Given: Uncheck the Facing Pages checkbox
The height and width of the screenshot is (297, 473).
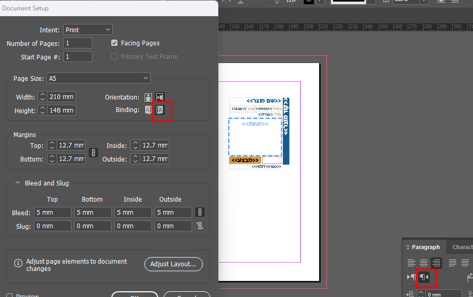Looking at the screenshot, I should [x=114, y=43].
